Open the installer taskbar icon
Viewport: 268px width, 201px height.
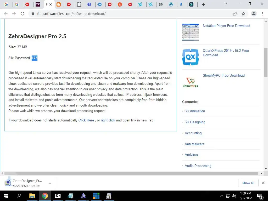pos(109,196)
